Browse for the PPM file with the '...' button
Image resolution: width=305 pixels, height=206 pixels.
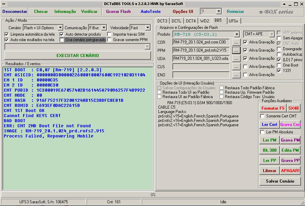pos(236,51)
